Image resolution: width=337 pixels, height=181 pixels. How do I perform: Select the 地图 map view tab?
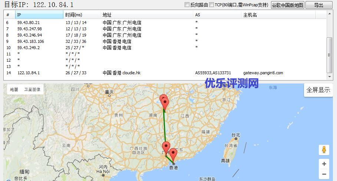tap(14, 89)
